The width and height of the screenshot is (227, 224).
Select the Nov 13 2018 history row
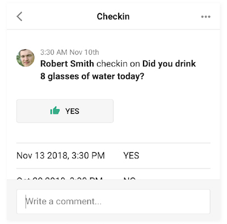click(x=113, y=156)
